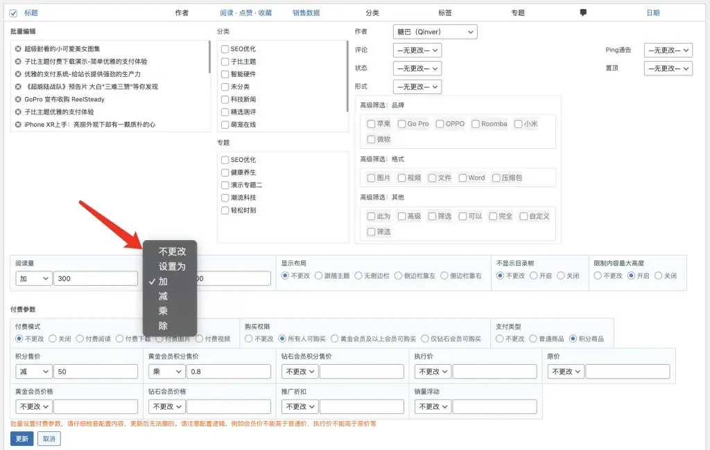This screenshot has width=710, height=450.
Task: Click the 阅读量 value field showing 300
Action: click(x=96, y=278)
